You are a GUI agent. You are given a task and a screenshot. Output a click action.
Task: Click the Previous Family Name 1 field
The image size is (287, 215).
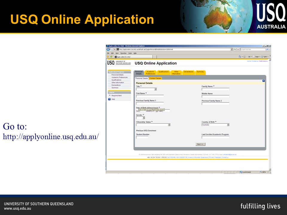coord(150,104)
